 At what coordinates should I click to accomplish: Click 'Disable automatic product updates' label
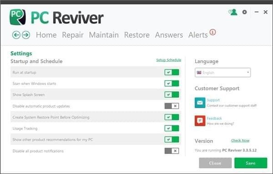41,106
